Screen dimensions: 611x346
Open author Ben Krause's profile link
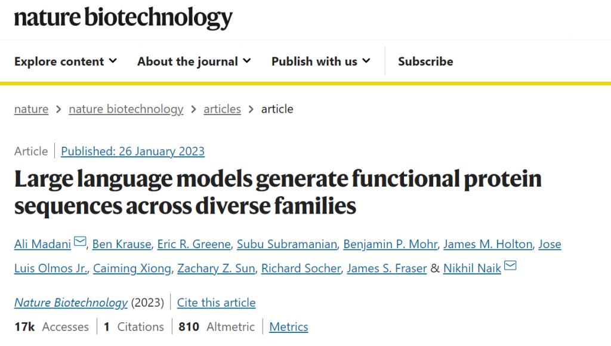coord(121,244)
